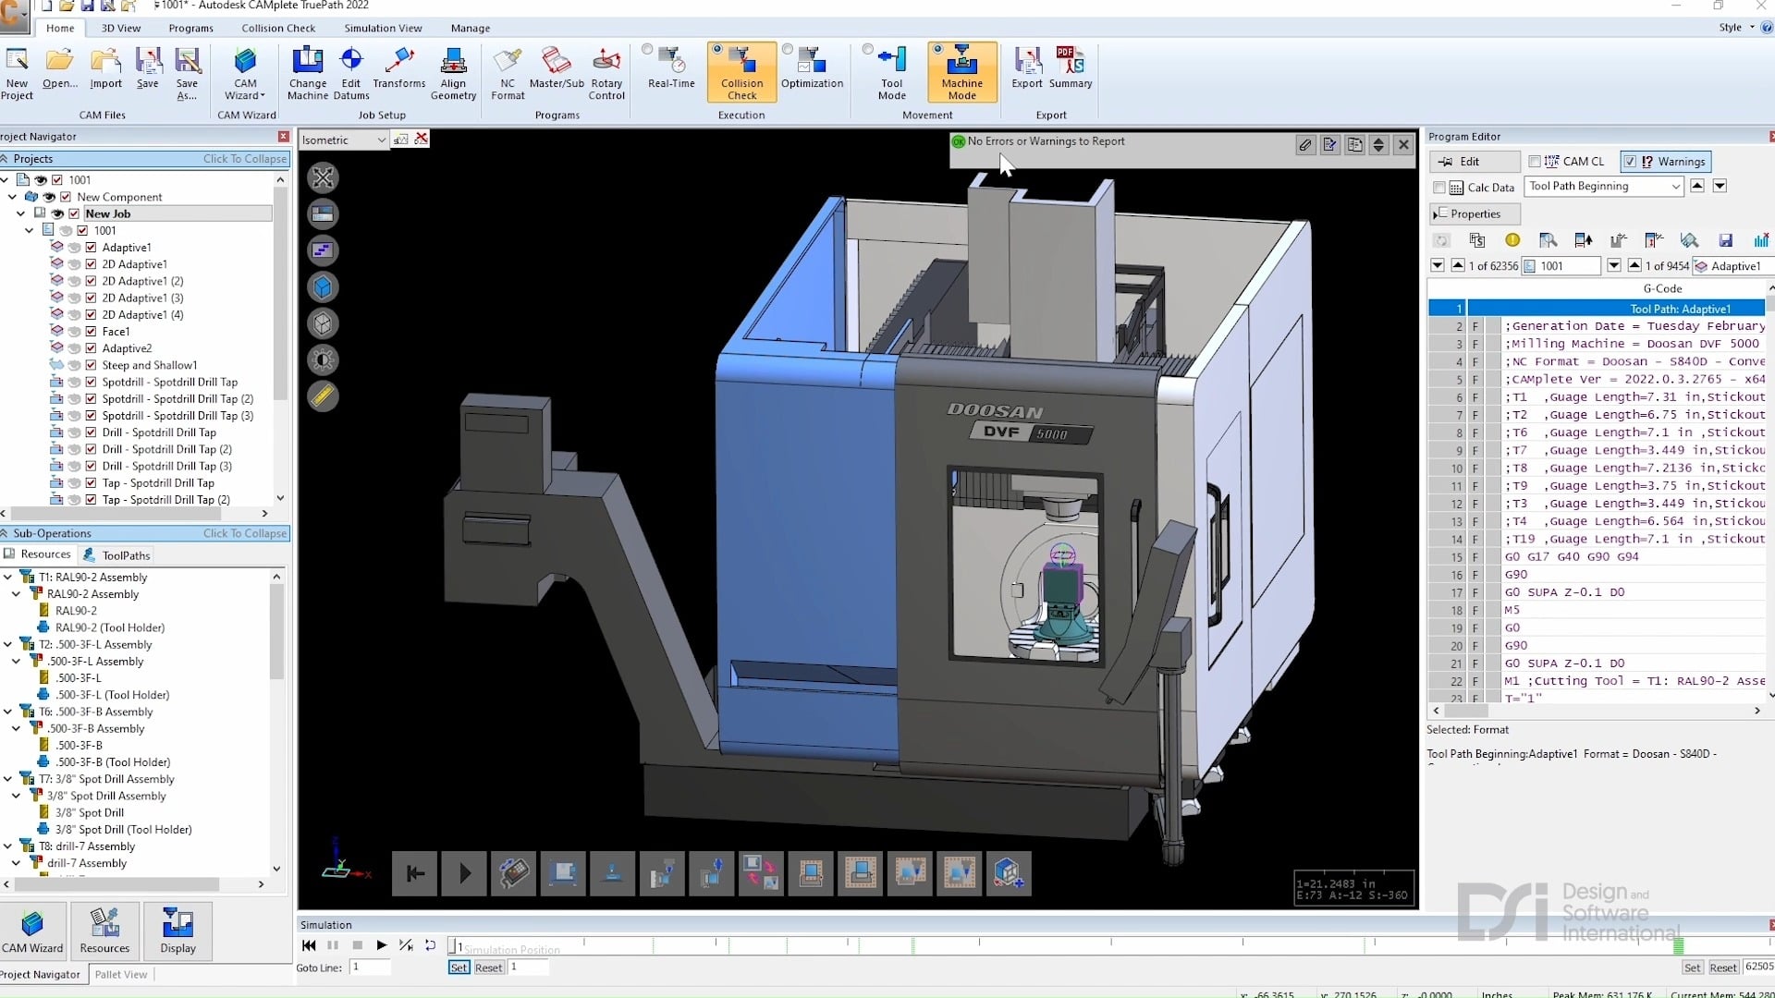The height and width of the screenshot is (998, 1775).
Task: Uncheck the Adaptive2 toolpath checkbox
Action: click(91, 348)
